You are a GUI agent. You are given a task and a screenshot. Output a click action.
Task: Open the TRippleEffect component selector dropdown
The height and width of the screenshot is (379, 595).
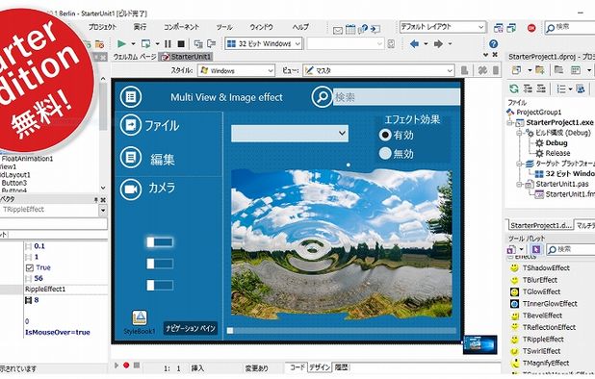103,210
